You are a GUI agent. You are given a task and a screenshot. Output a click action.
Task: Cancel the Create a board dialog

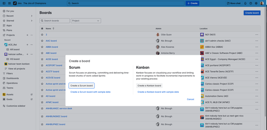[x=190, y=99]
